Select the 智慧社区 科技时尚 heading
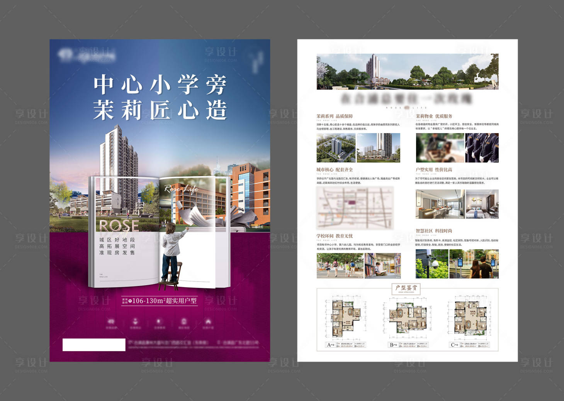The image size is (564, 401). coord(434,231)
